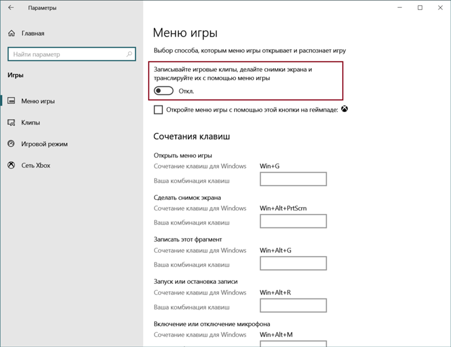451x347 pixels.
Task: Maximize the Параметры window
Action: click(420, 8)
